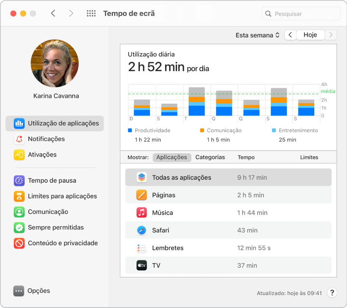Viewport: 347px width, 308px height.
Task: Open Tempo de pausa settings
Action: pos(55,180)
